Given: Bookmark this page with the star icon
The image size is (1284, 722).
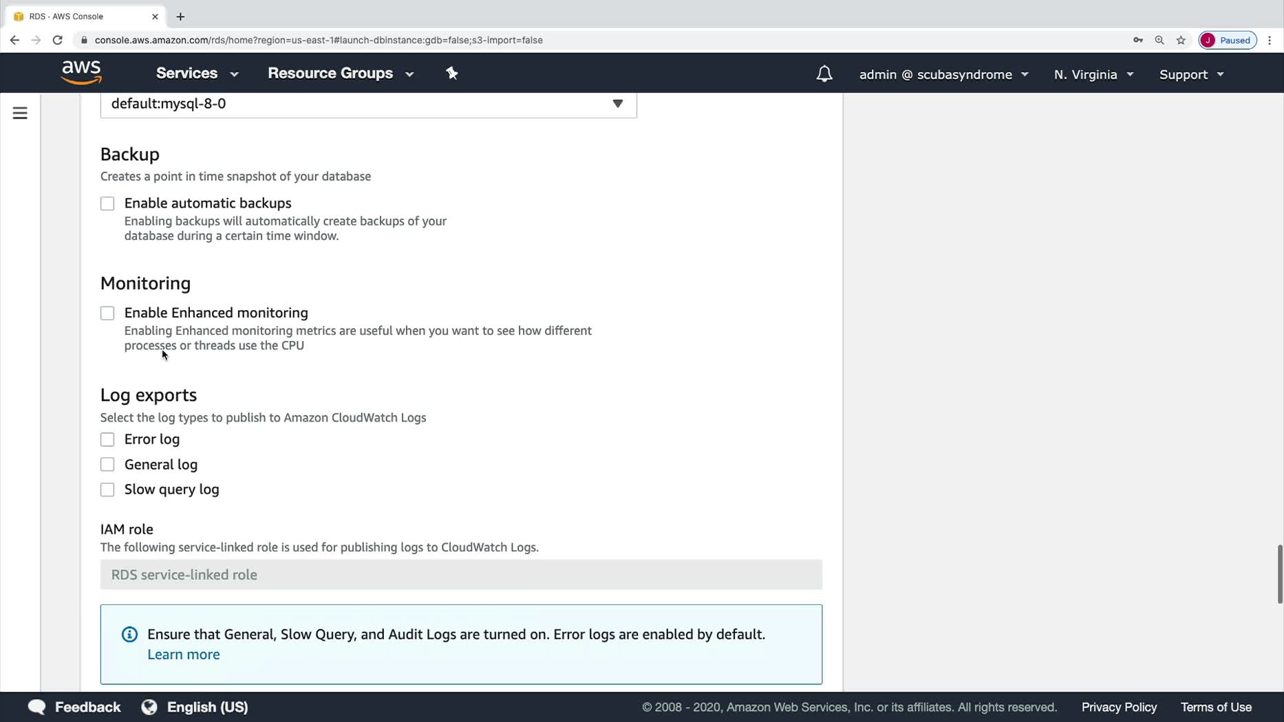Looking at the screenshot, I should pos(1181,40).
